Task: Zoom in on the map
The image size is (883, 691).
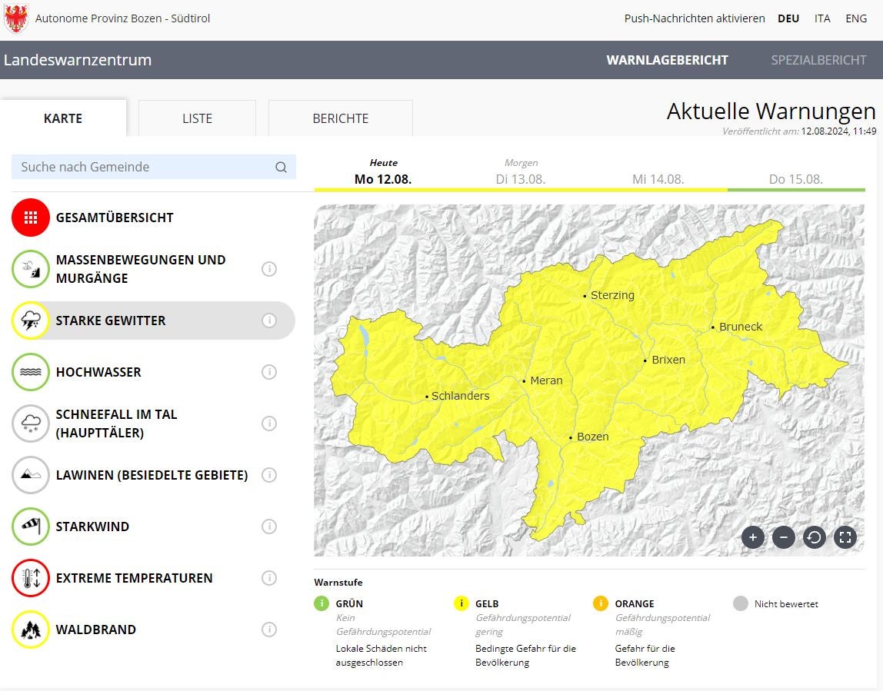Action: 752,537
